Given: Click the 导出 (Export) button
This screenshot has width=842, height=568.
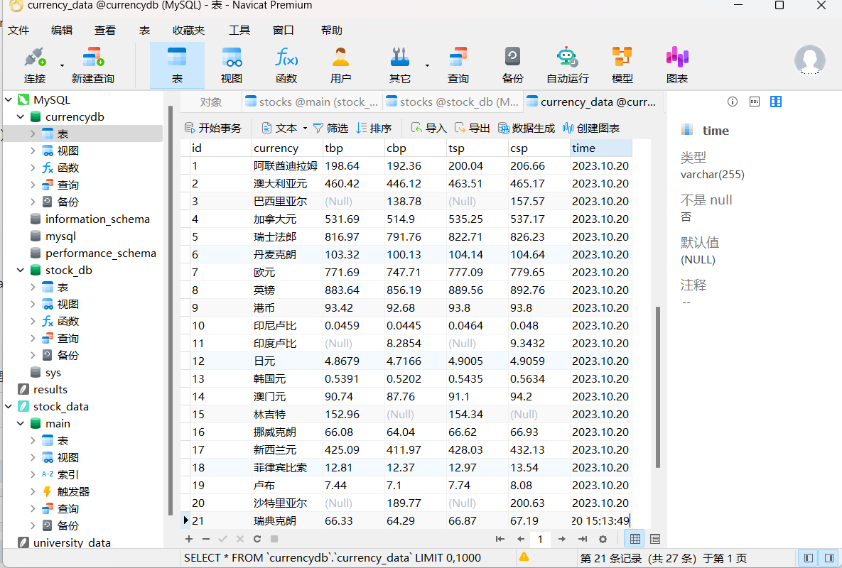Looking at the screenshot, I should pyautogui.click(x=472, y=129).
